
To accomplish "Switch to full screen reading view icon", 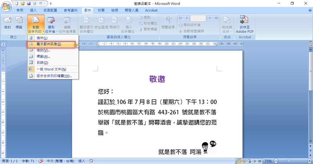I will pyautogui.click(x=245, y=161).
